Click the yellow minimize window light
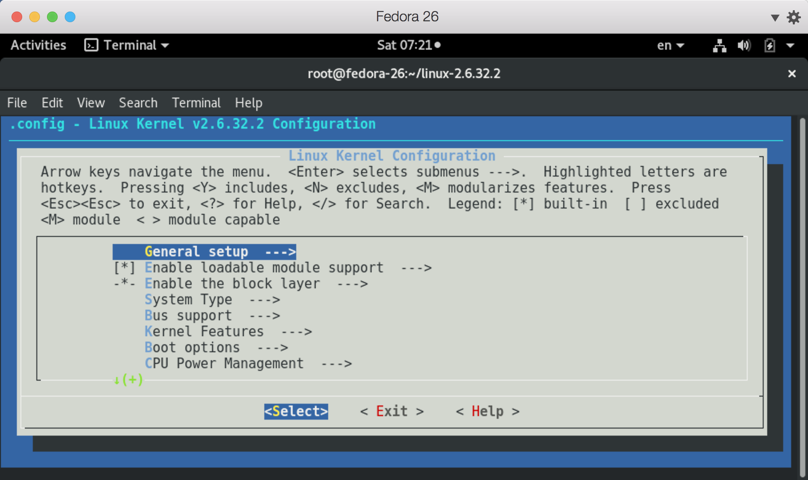 click(x=35, y=17)
